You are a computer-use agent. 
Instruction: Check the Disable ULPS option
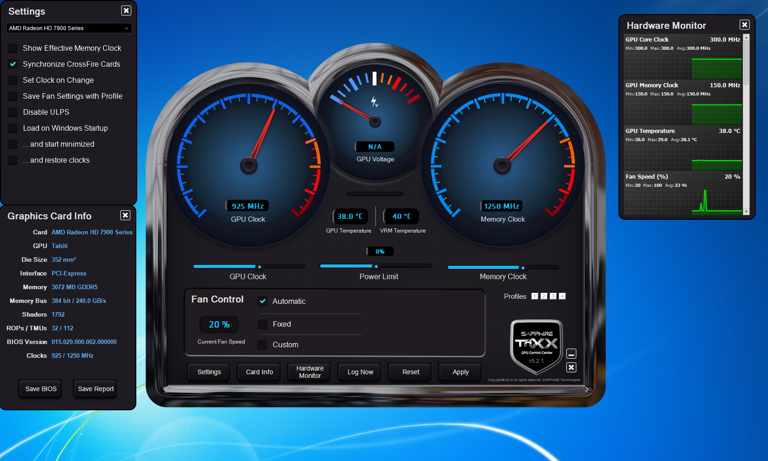tap(13, 112)
